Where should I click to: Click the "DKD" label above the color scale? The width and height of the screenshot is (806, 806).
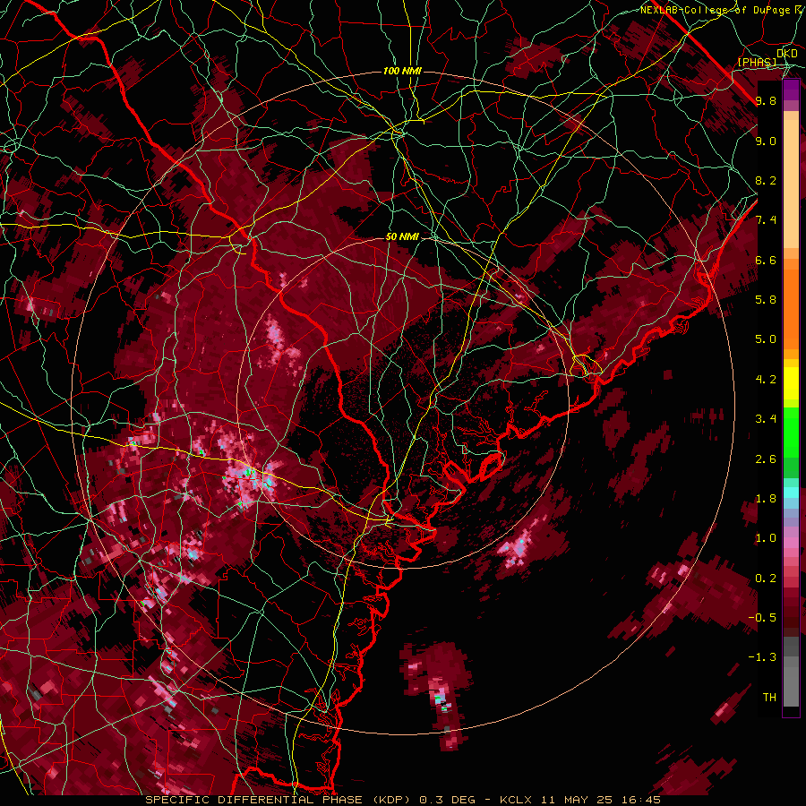point(787,54)
